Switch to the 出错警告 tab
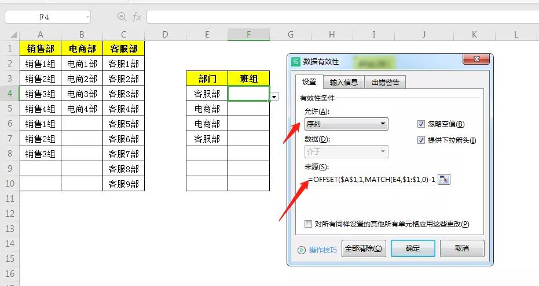Viewport: 539px width, 286px height. pos(386,82)
